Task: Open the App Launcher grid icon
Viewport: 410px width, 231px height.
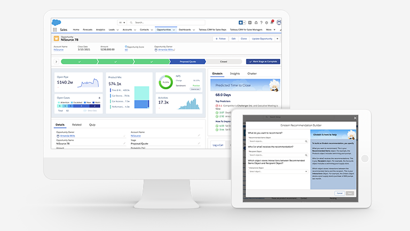Action: point(55,29)
